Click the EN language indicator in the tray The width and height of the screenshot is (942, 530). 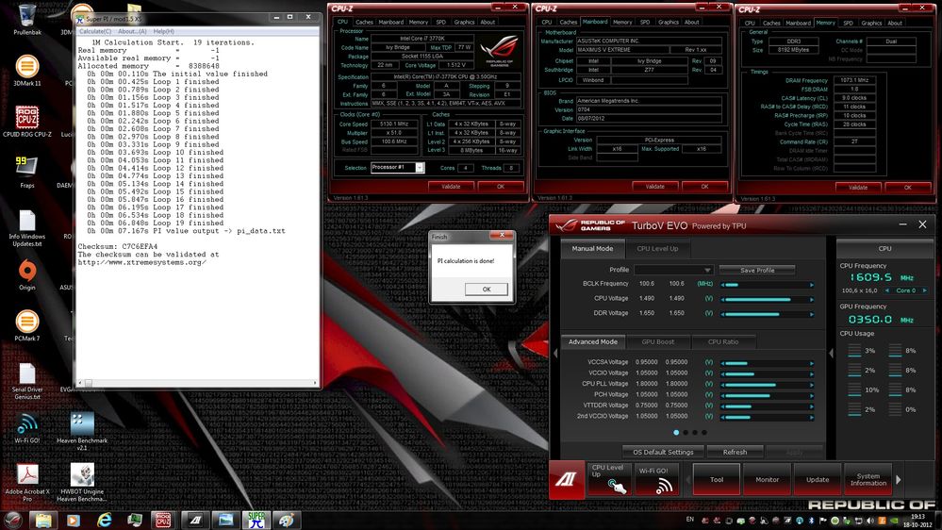click(x=689, y=520)
